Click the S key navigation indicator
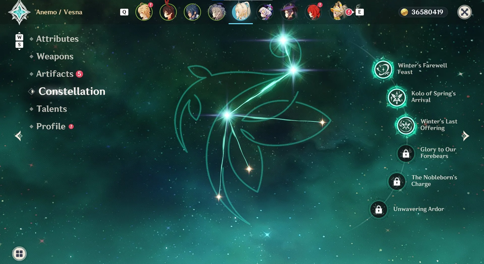The image size is (484, 264). (x=19, y=45)
